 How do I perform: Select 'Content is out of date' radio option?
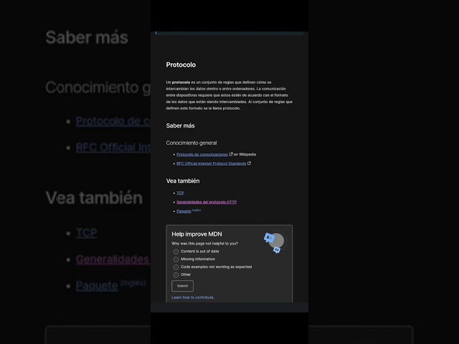pos(176,252)
